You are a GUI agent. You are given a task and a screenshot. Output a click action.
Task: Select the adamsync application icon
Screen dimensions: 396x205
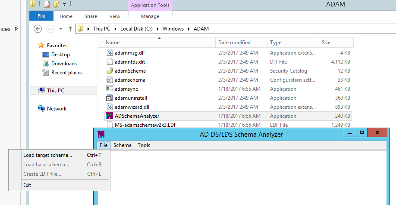tap(109, 89)
